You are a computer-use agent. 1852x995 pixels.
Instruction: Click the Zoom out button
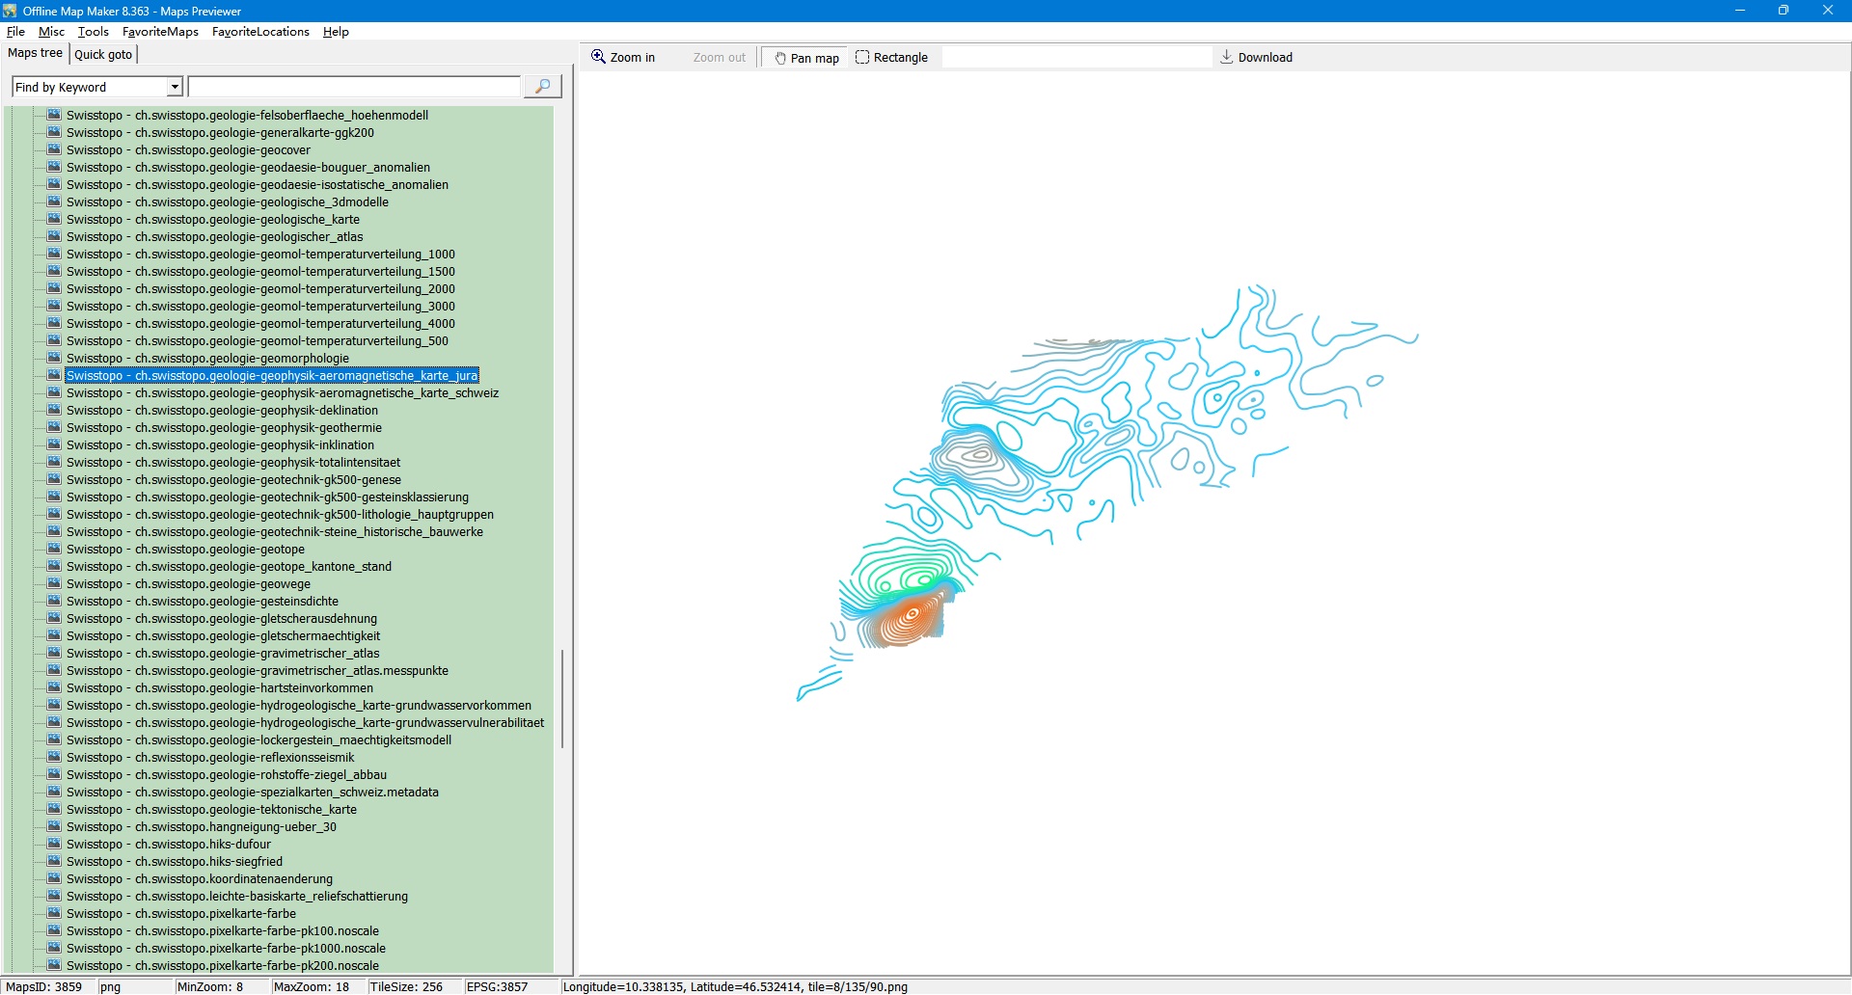(719, 58)
